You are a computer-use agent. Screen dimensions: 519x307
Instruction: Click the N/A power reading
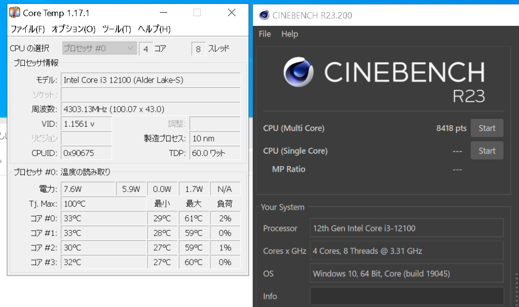[x=225, y=189]
